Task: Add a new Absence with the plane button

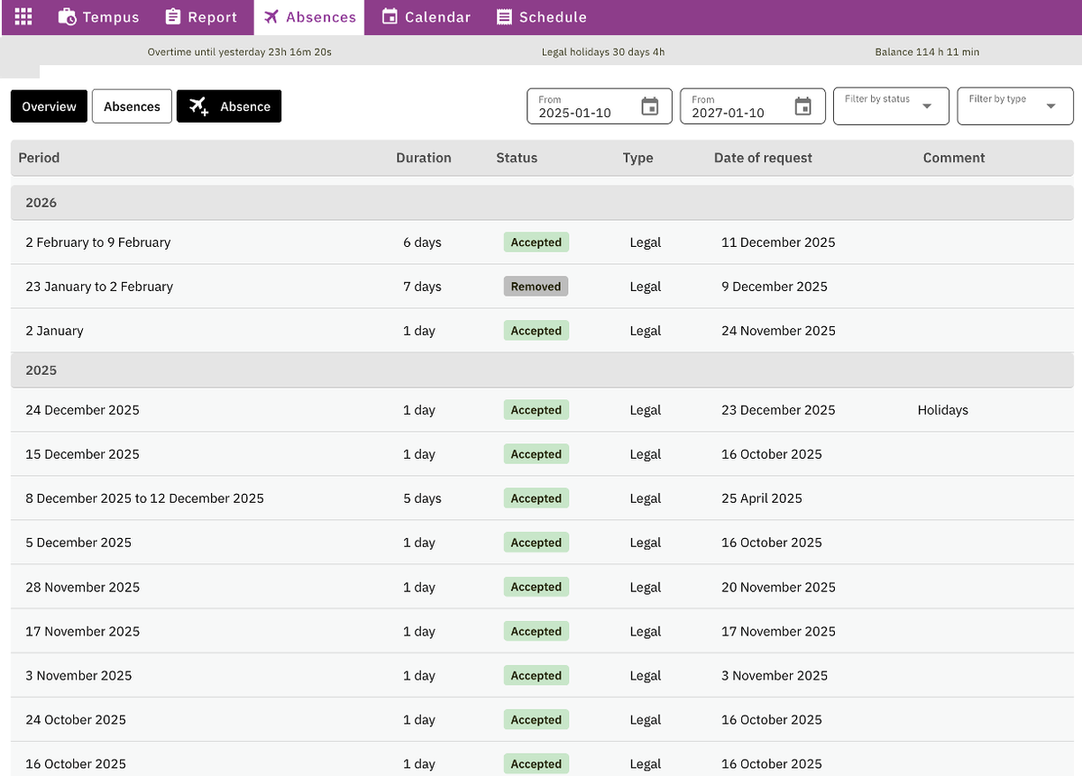Action: (x=229, y=106)
